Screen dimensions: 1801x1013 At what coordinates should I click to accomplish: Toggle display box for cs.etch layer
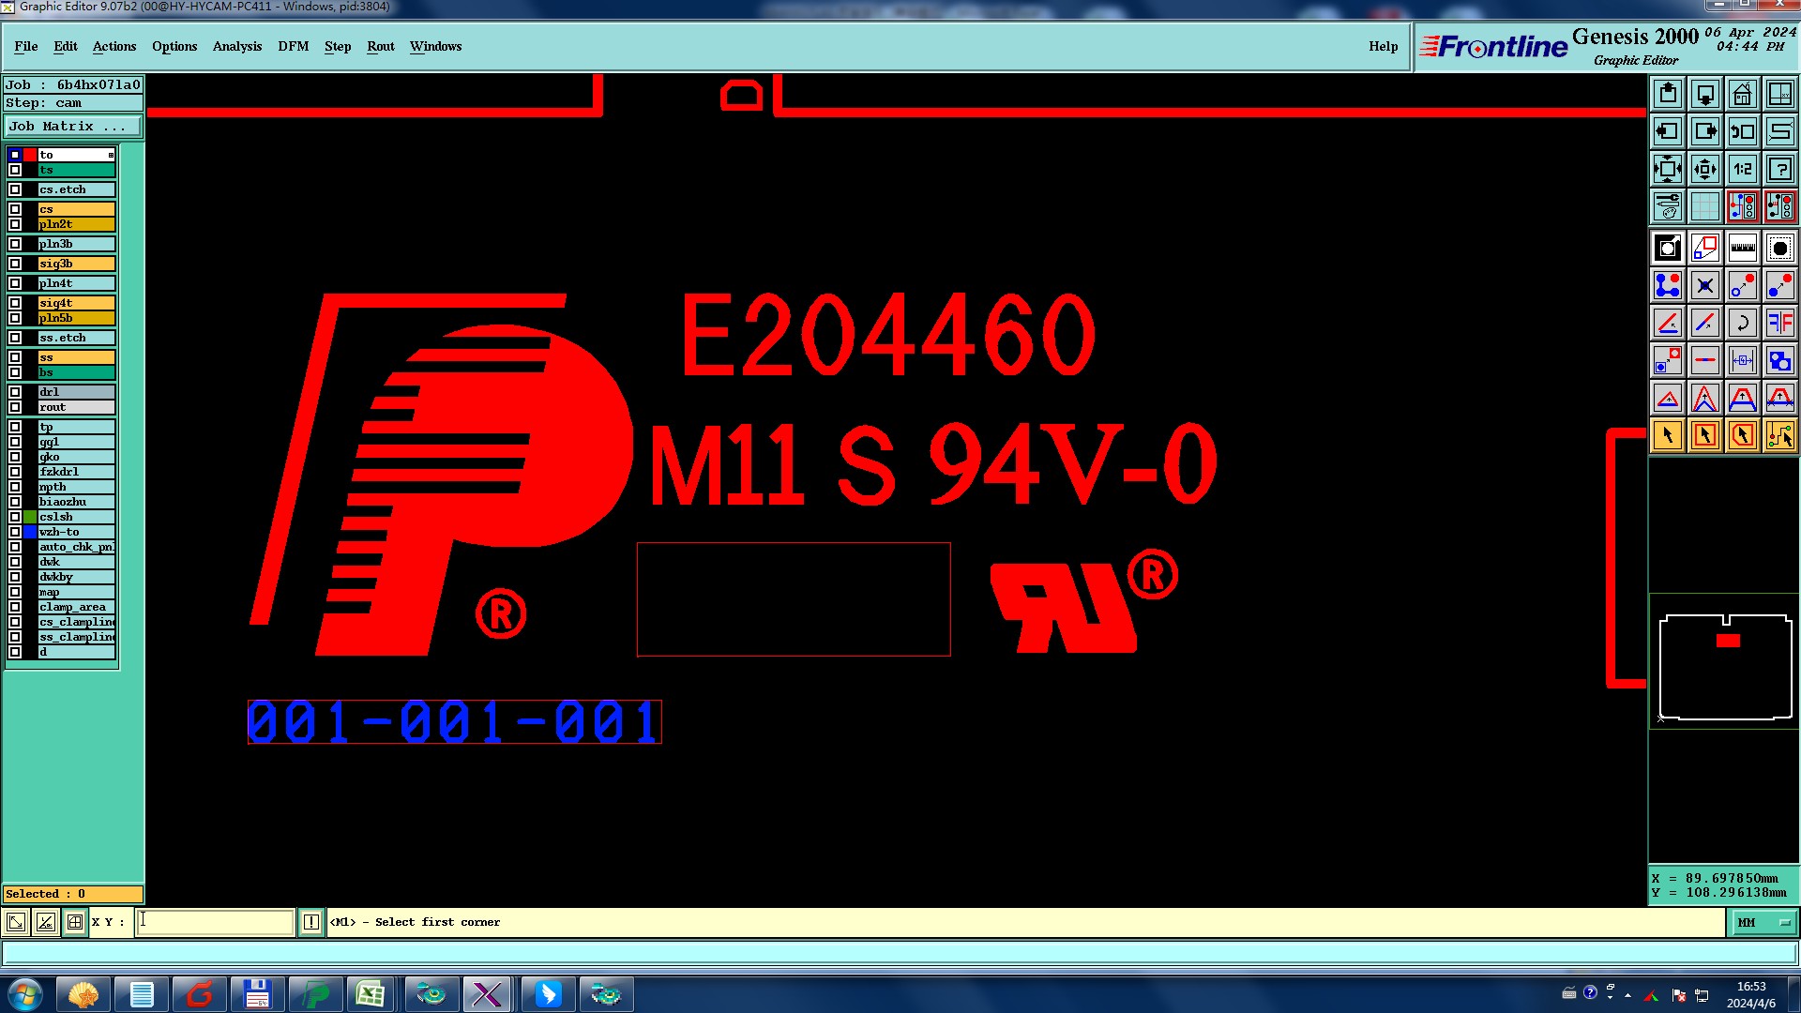click(15, 189)
